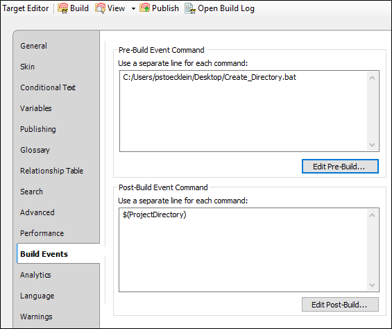Switch to the Skin tab
The image size is (392, 329).
[x=27, y=67]
